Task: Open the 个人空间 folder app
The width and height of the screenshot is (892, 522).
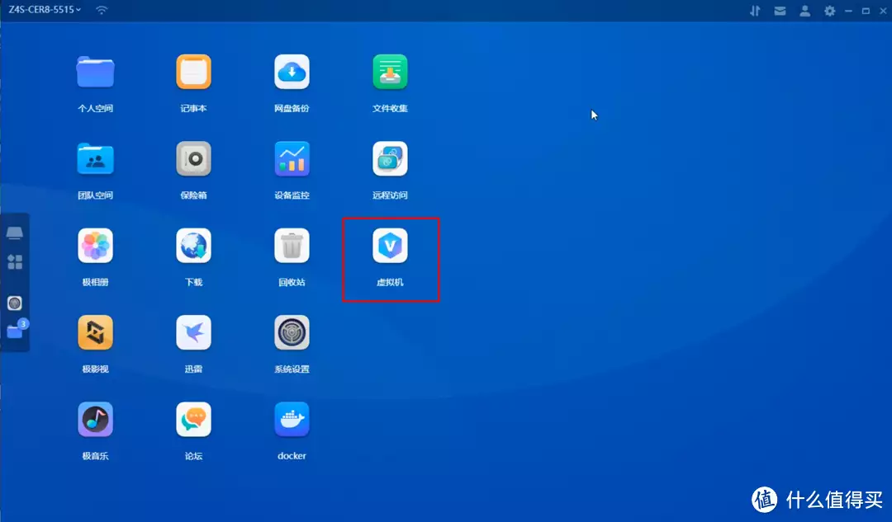Action: (96, 72)
